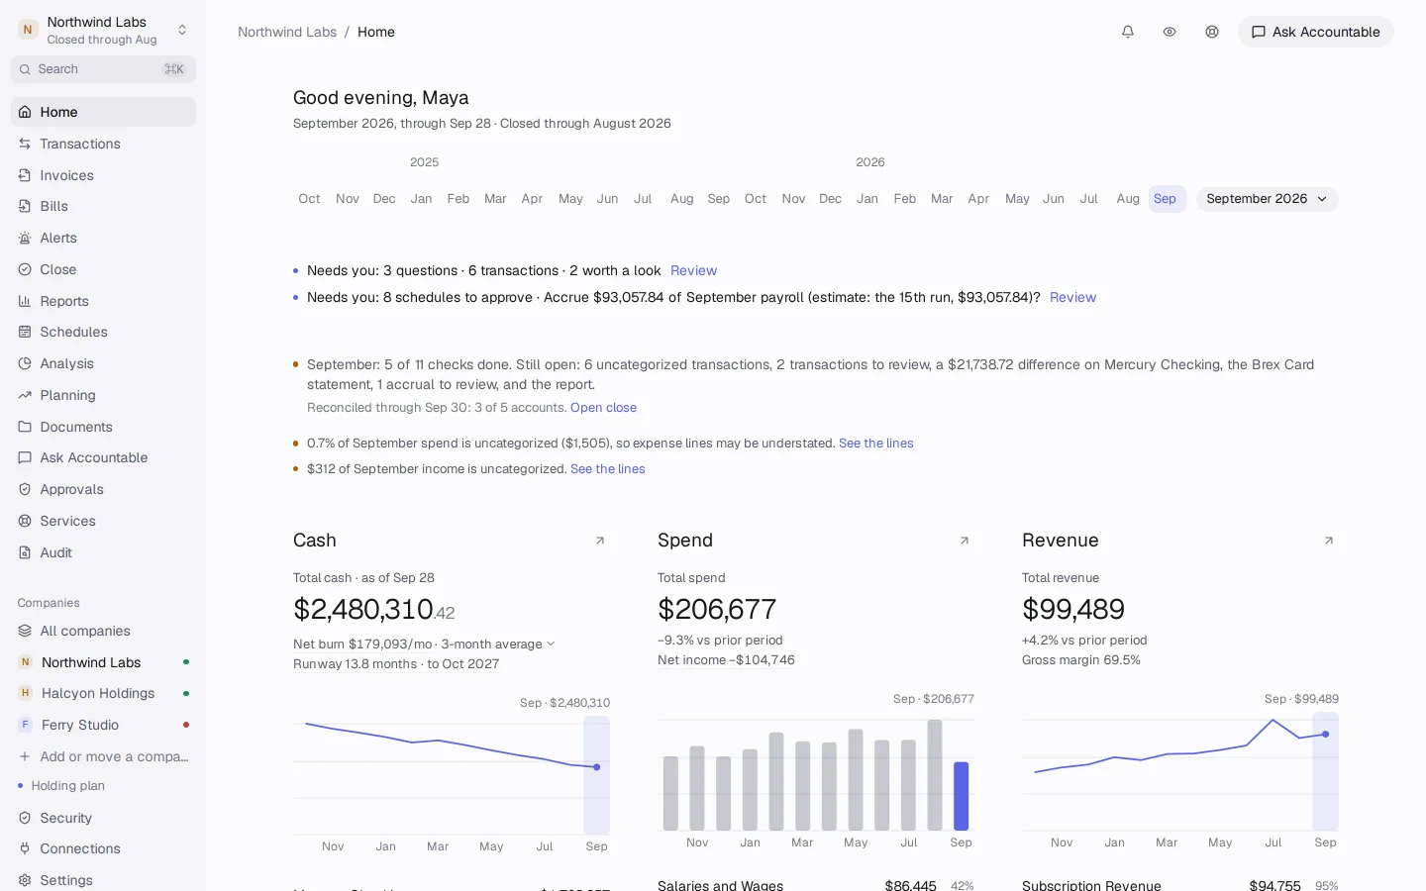Click the Analysis pie icon

25,363
